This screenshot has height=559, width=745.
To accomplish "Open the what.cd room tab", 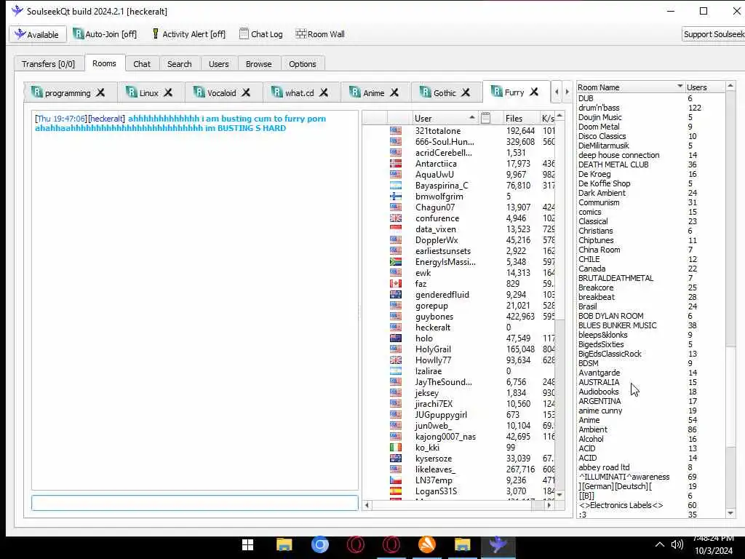I will click(x=299, y=93).
